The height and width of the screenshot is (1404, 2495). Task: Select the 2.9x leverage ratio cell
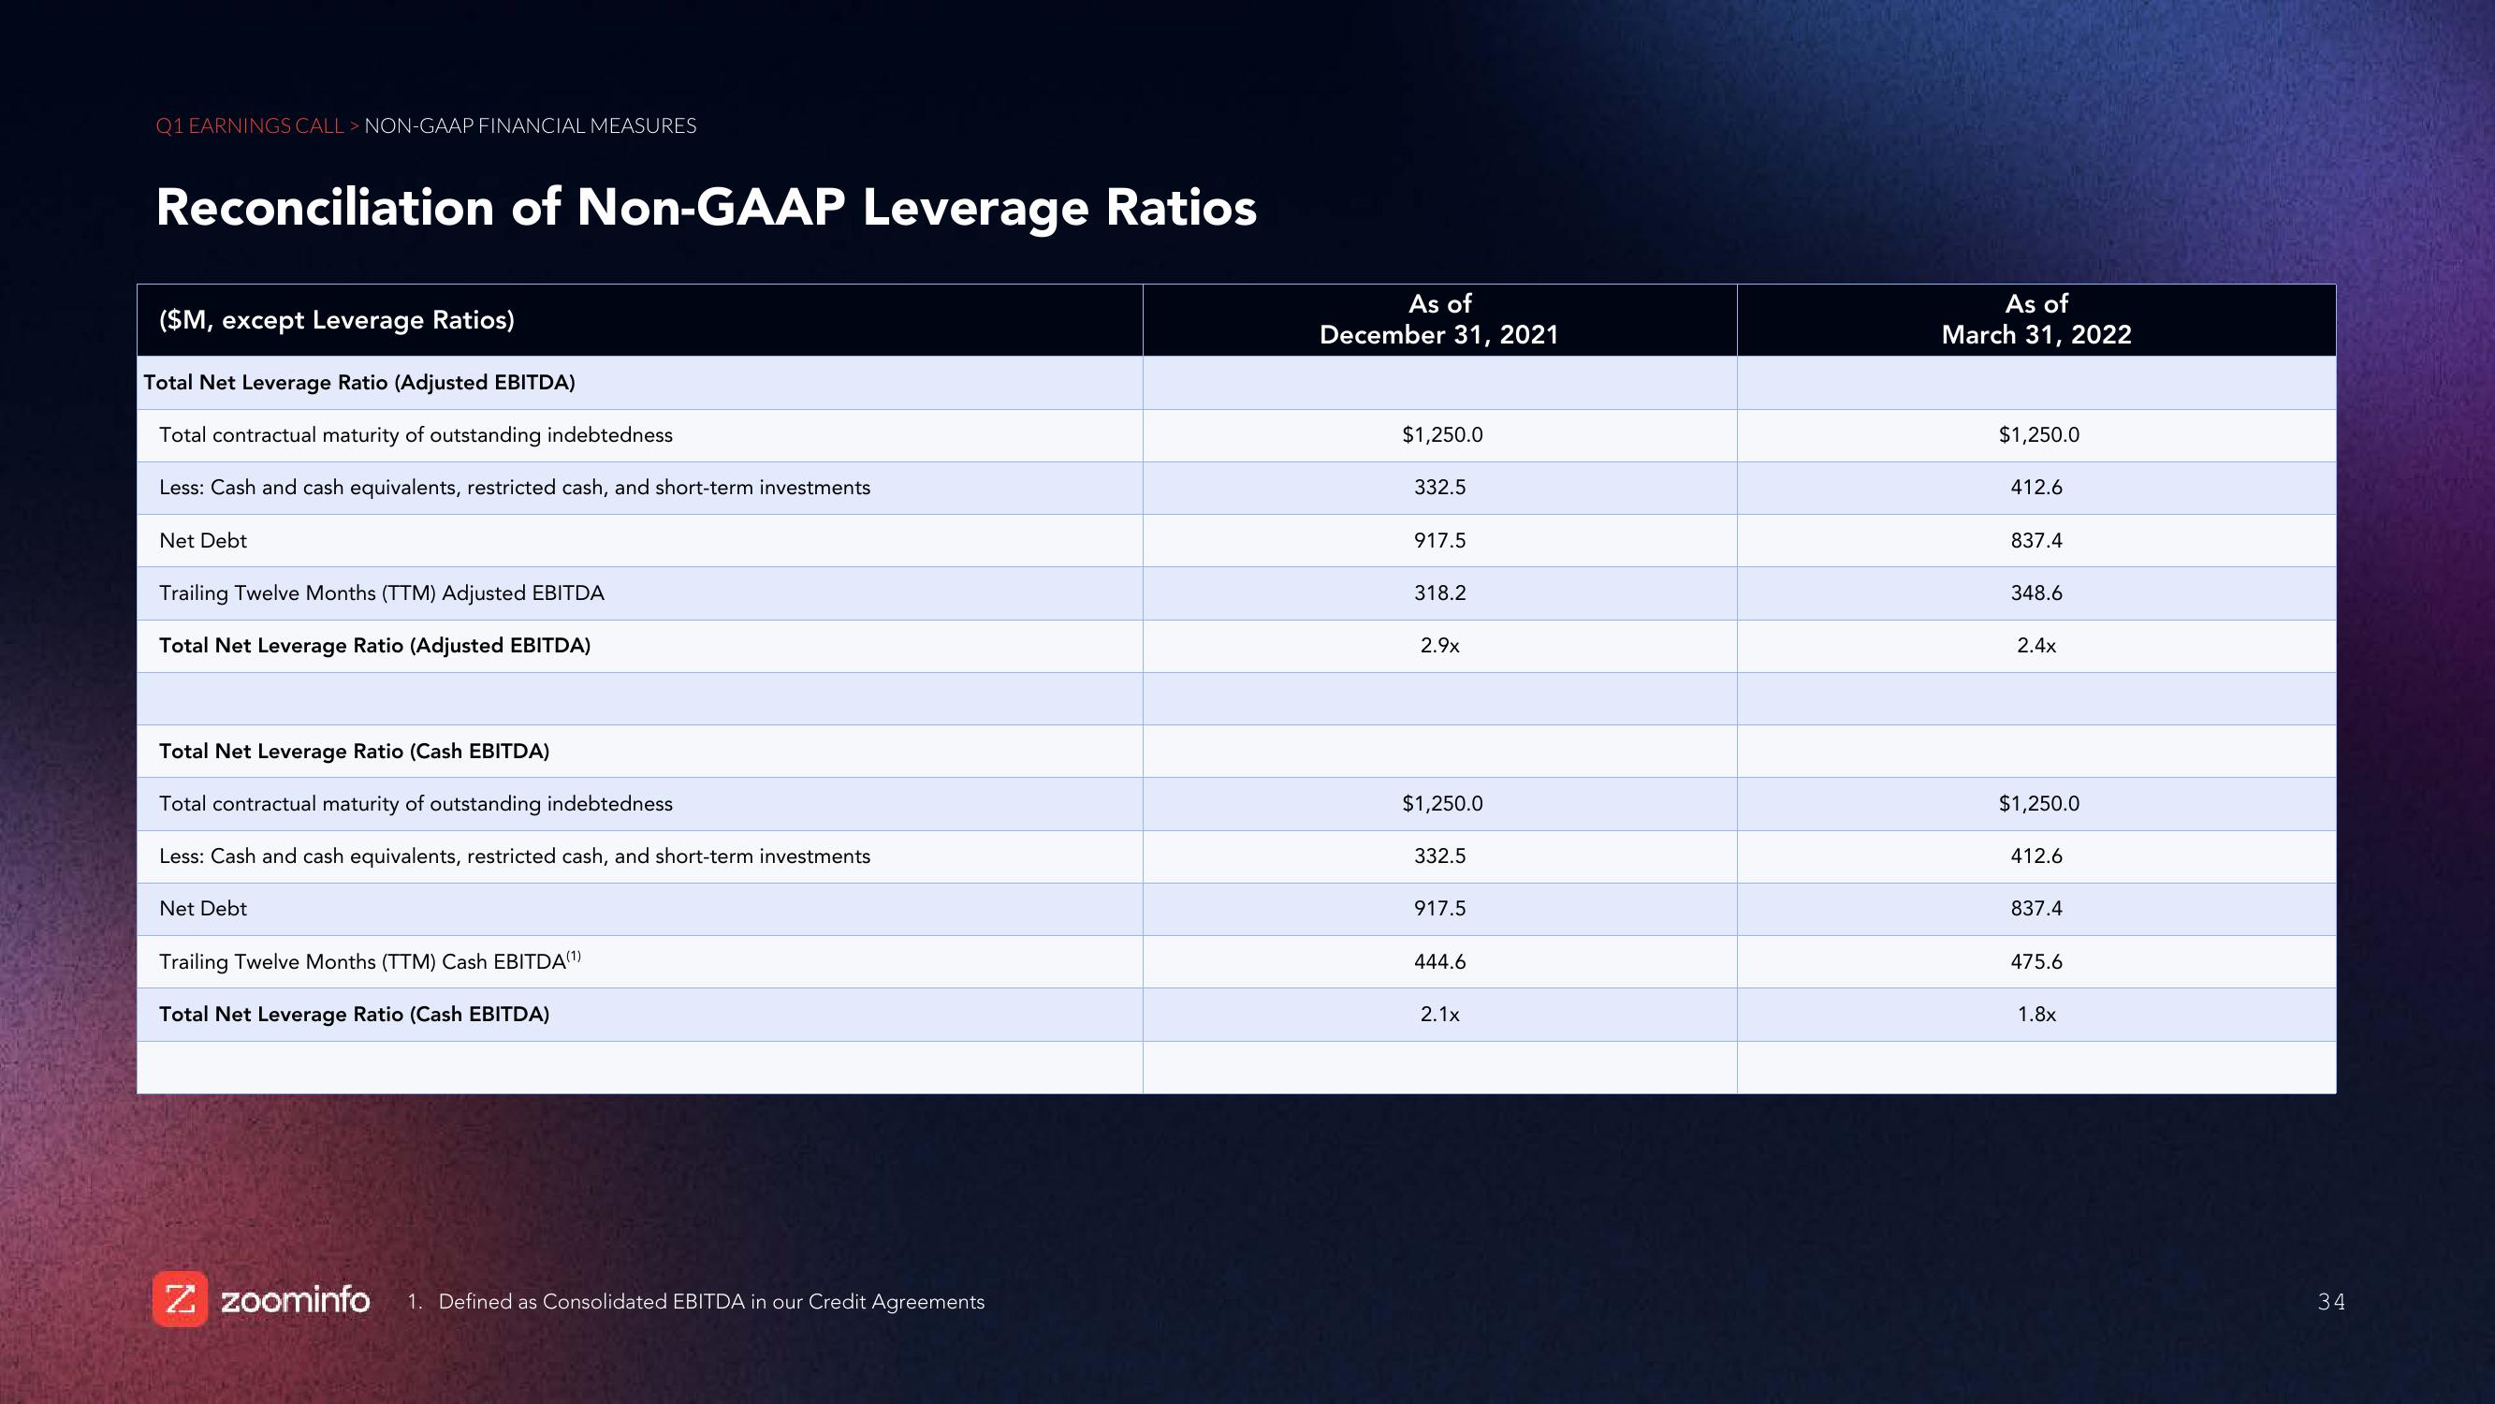[x=1439, y=645]
